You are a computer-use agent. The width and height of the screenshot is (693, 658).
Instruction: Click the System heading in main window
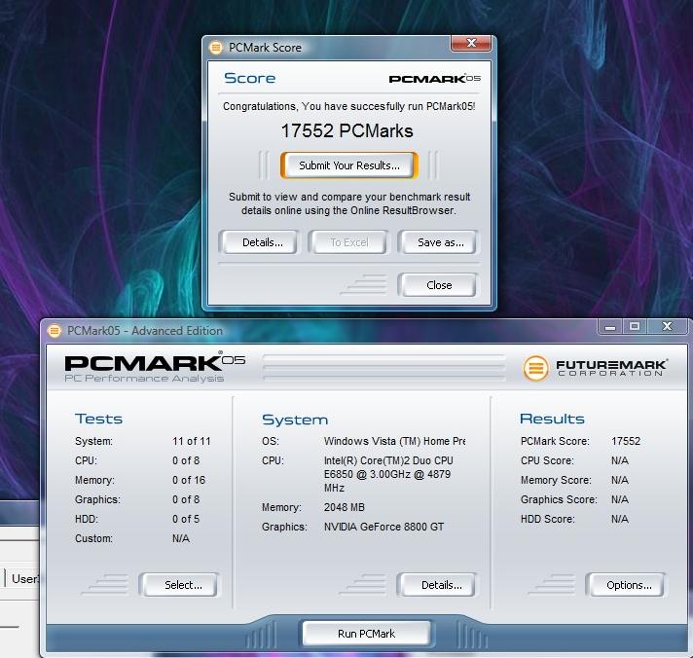[295, 420]
